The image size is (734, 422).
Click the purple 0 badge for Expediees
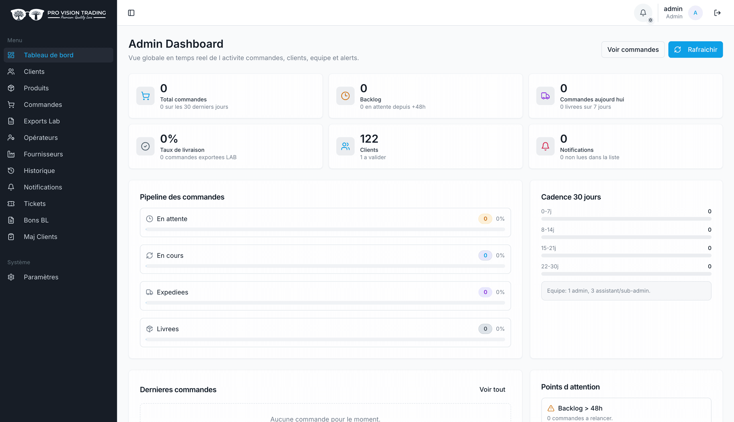coord(485,292)
